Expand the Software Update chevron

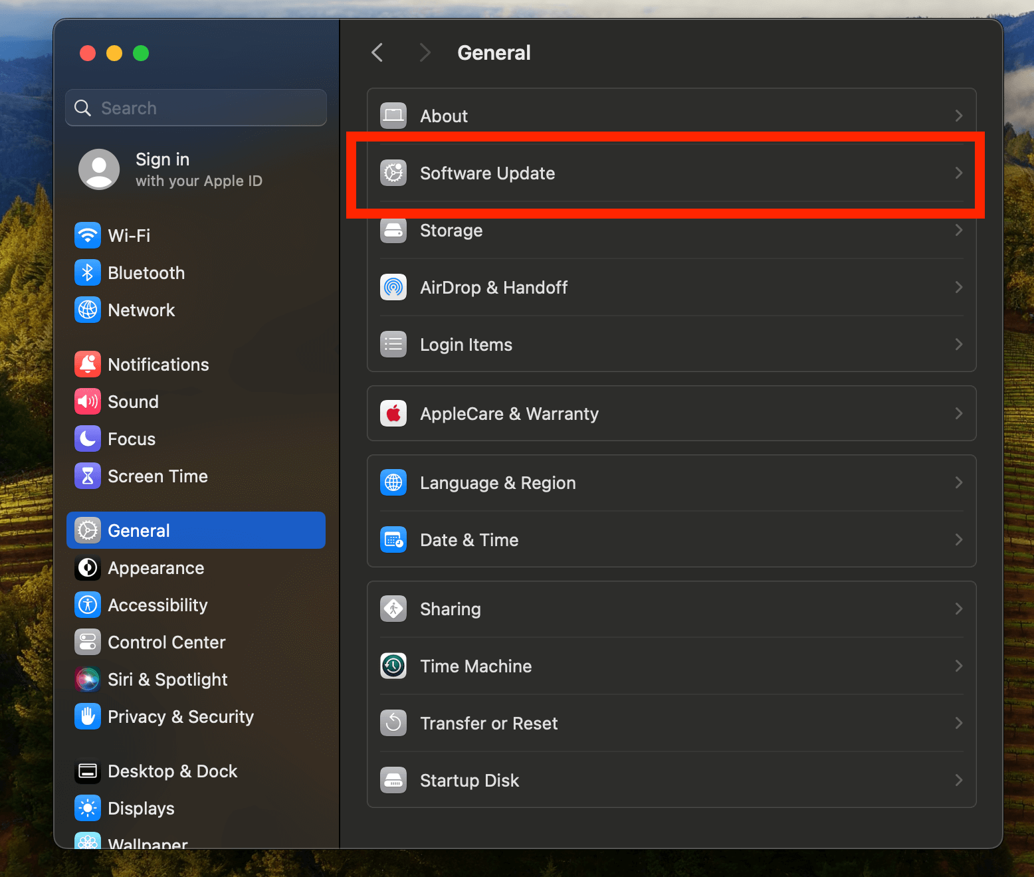[958, 173]
